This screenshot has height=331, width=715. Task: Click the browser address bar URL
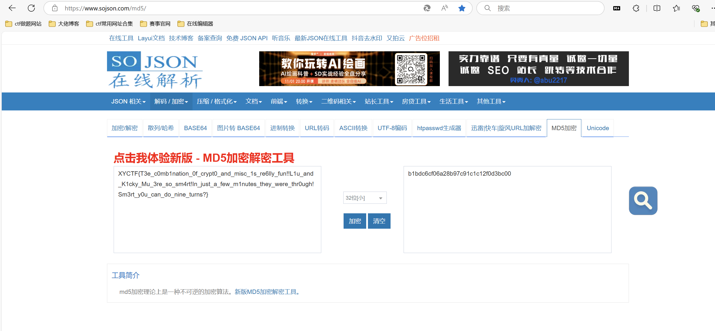[x=106, y=8]
